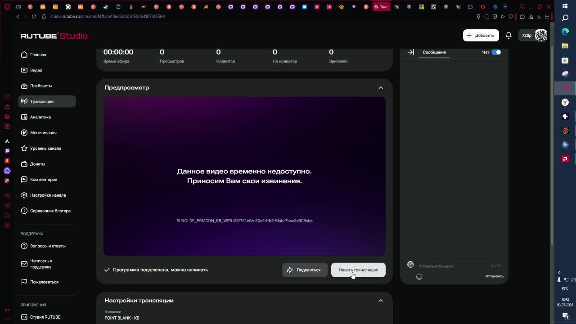Click the RUTUBE Studio logo
Viewport: 576px width, 324px height.
point(54,36)
